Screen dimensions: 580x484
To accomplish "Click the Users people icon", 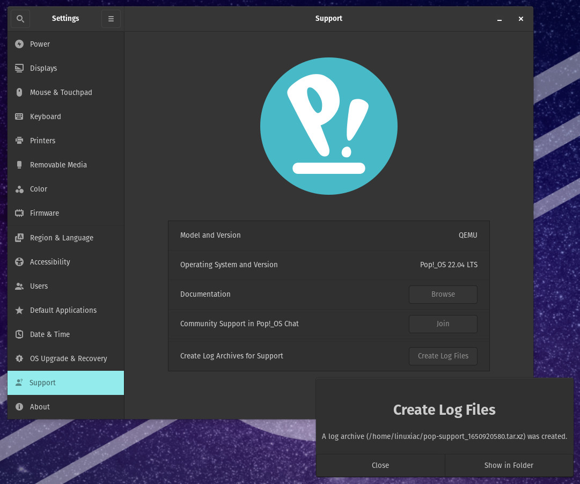I will pos(19,286).
